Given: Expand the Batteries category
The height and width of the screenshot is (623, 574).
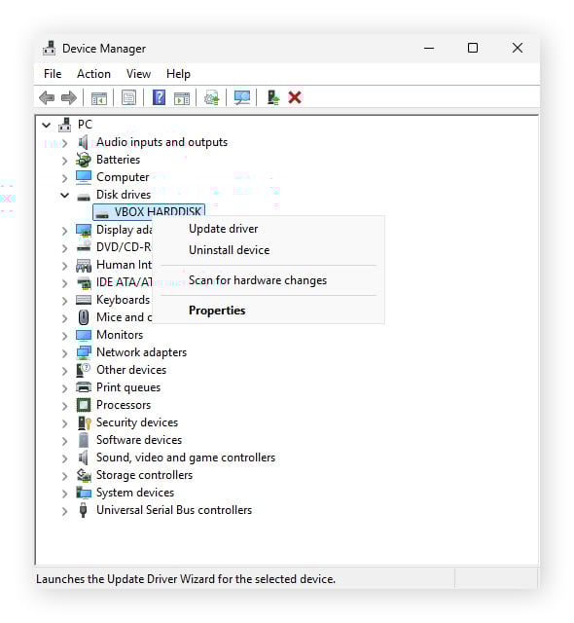Looking at the screenshot, I should (65, 161).
